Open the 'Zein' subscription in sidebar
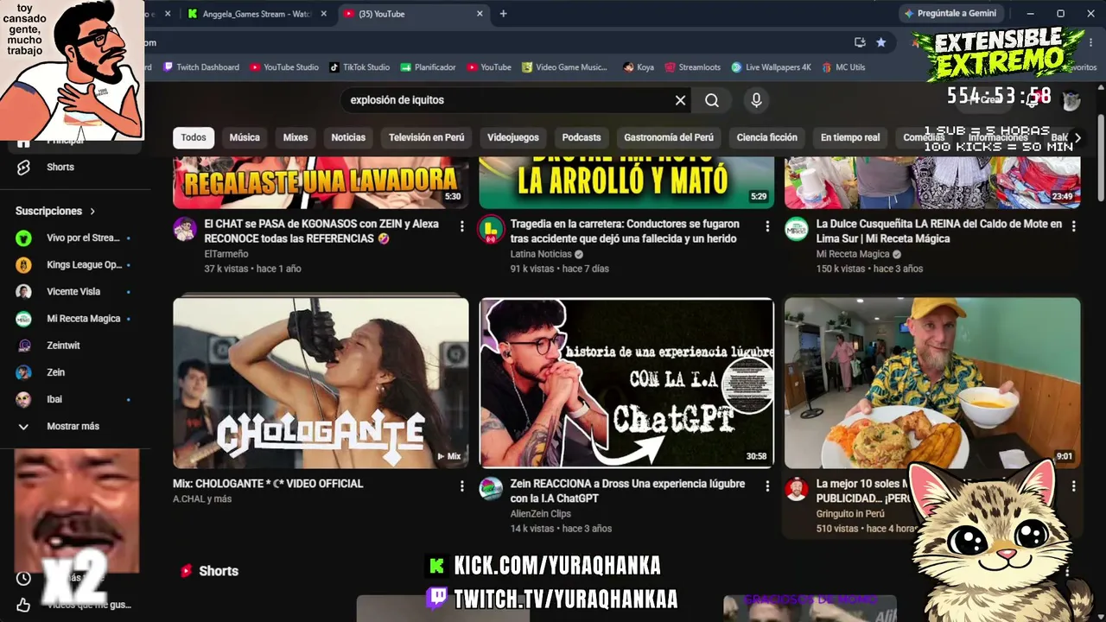Screen dimensions: 1106x622 tap(73, 372)
